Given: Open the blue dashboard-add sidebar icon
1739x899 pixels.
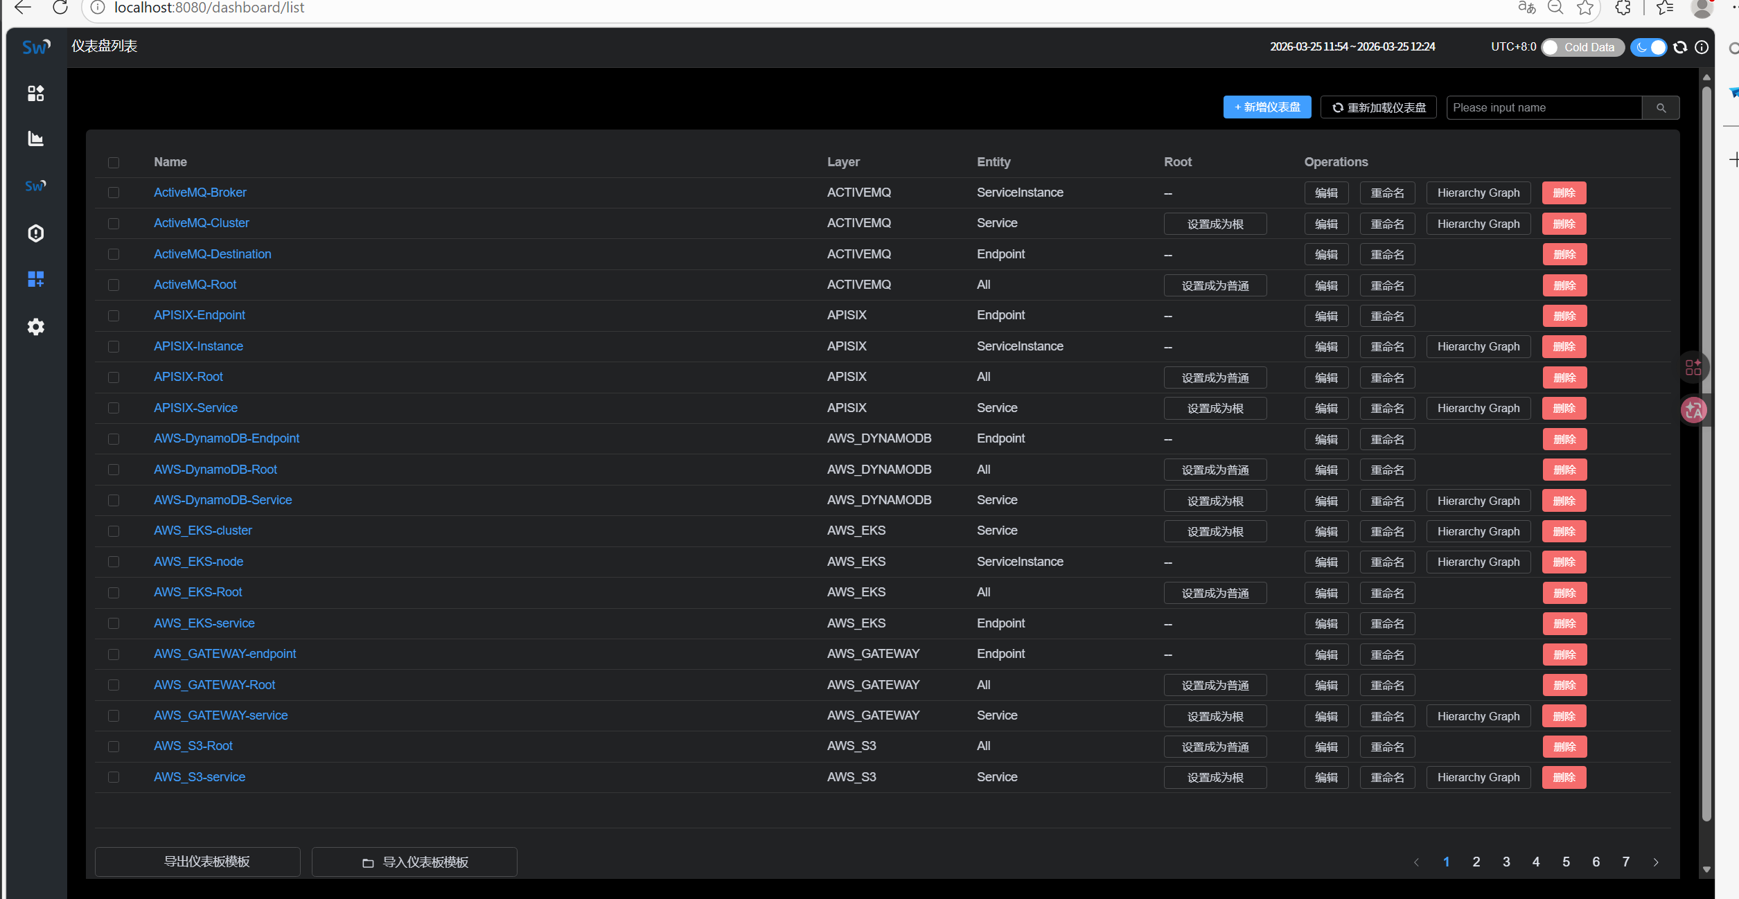Looking at the screenshot, I should [x=35, y=279].
